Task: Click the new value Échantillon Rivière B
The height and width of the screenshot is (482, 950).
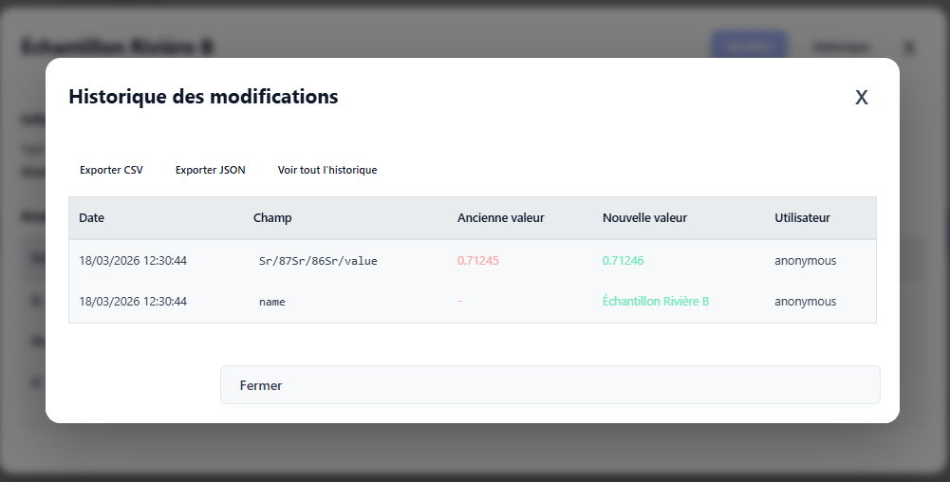Action: [x=656, y=302]
